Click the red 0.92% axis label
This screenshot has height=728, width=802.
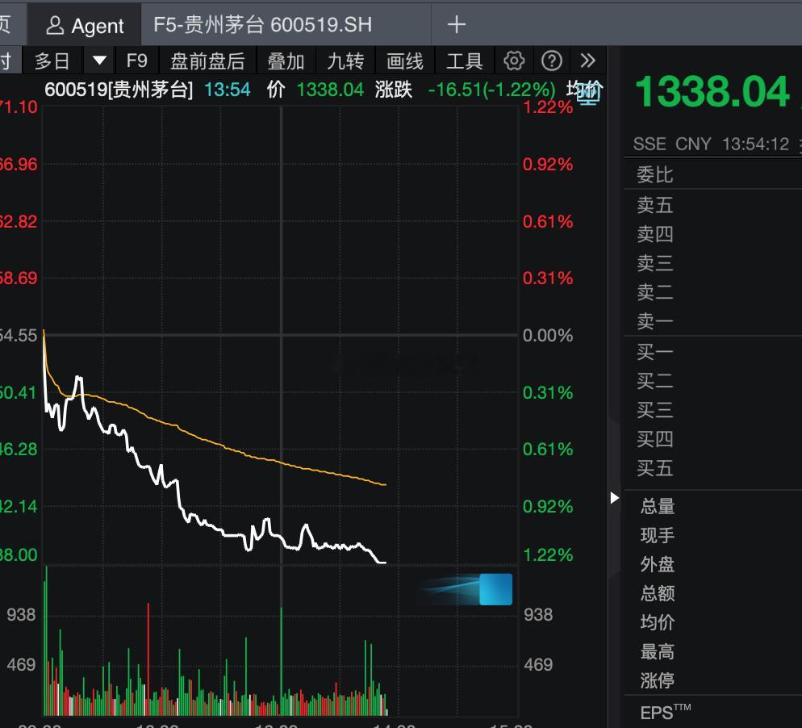pos(548,164)
